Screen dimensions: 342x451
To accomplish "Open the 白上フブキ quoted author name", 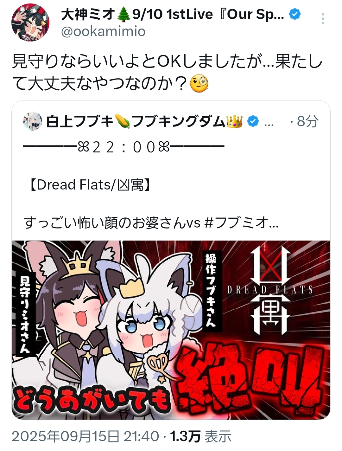I will pos(80,121).
